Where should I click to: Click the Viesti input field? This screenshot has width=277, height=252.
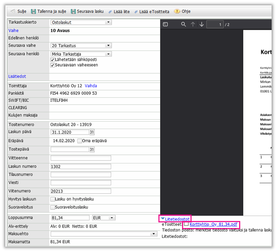[81, 183]
